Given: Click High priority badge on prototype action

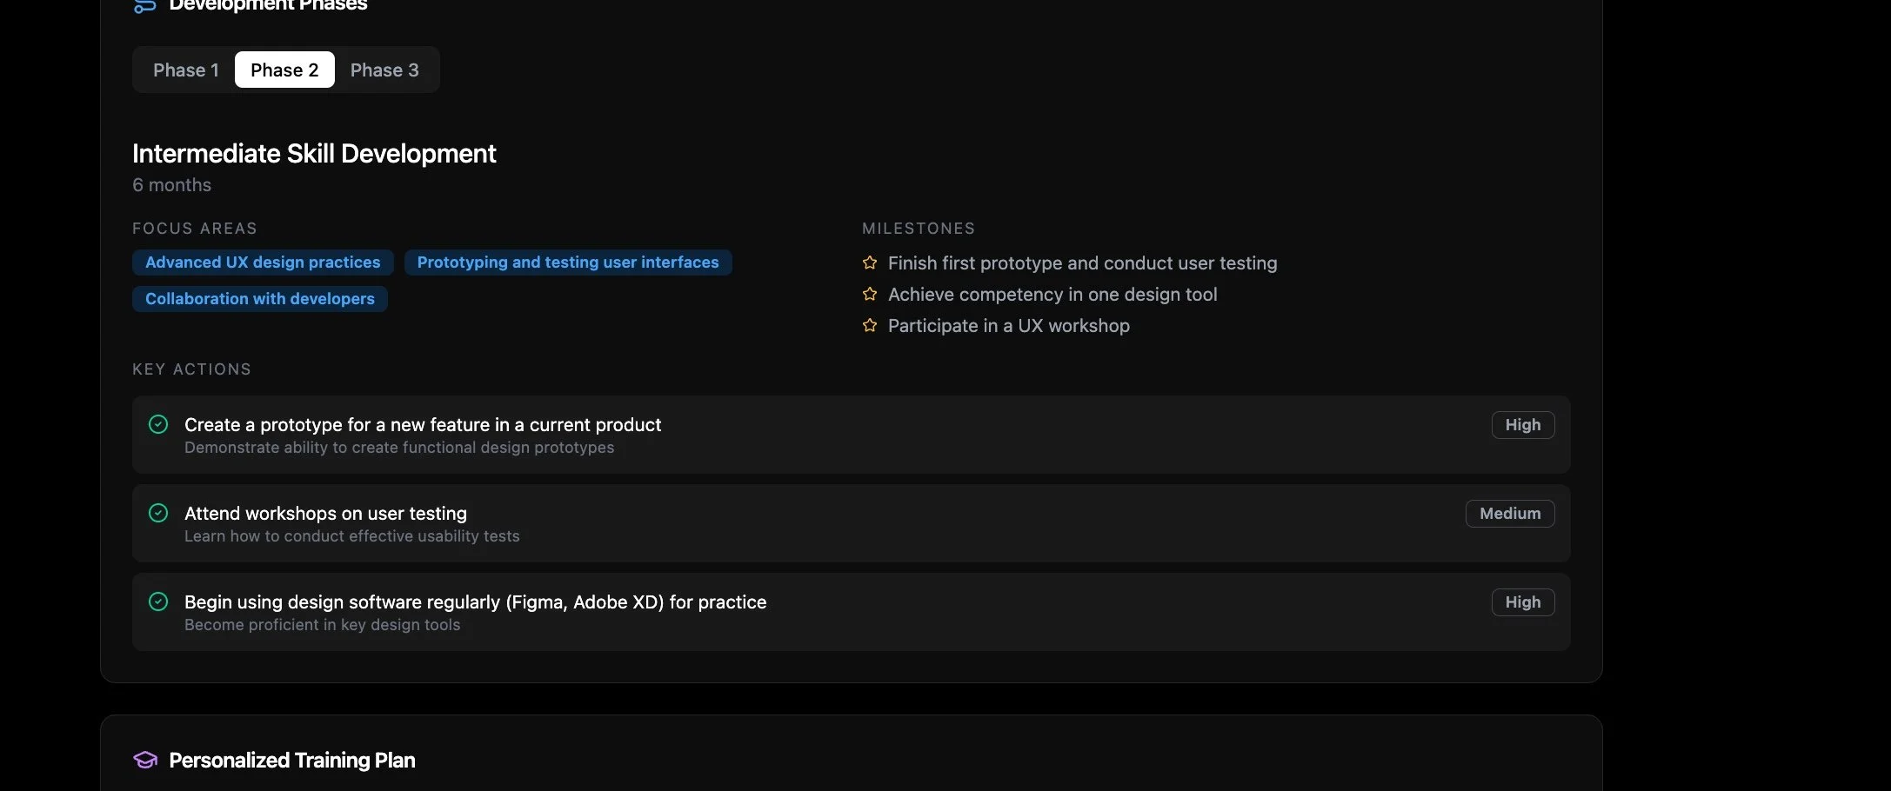Looking at the screenshot, I should 1522,425.
